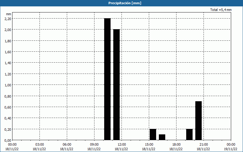
Task: Click the 03:00 time label
Action: coord(40,145)
